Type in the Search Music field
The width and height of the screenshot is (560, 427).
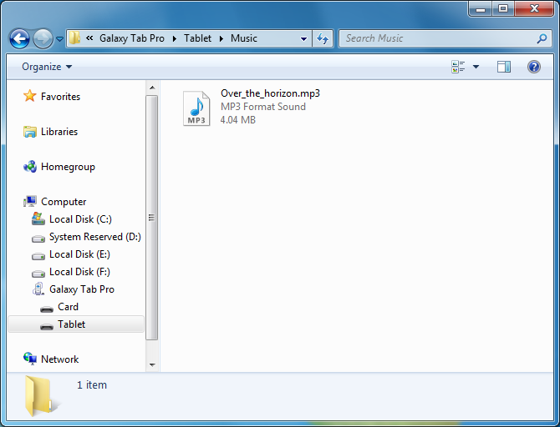(435, 38)
